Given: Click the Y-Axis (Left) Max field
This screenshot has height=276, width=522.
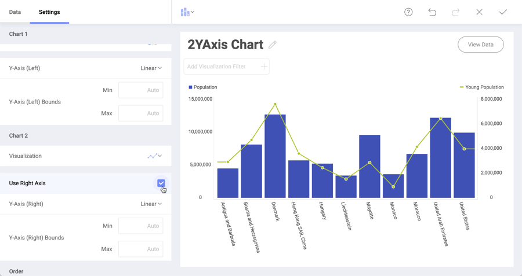Looking at the screenshot, I should pyautogui.click(x=141, y=113).
